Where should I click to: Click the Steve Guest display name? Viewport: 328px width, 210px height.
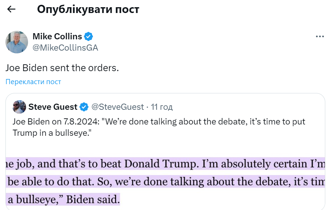click(x=53, y=107)
